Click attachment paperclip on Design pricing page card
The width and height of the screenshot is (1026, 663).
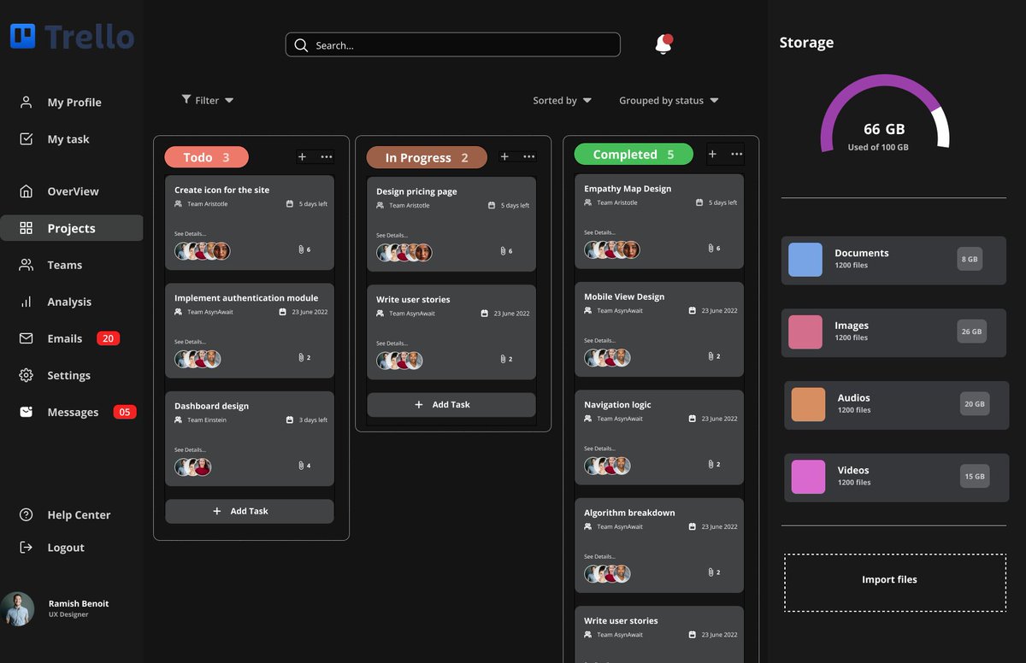coord(503,251)
